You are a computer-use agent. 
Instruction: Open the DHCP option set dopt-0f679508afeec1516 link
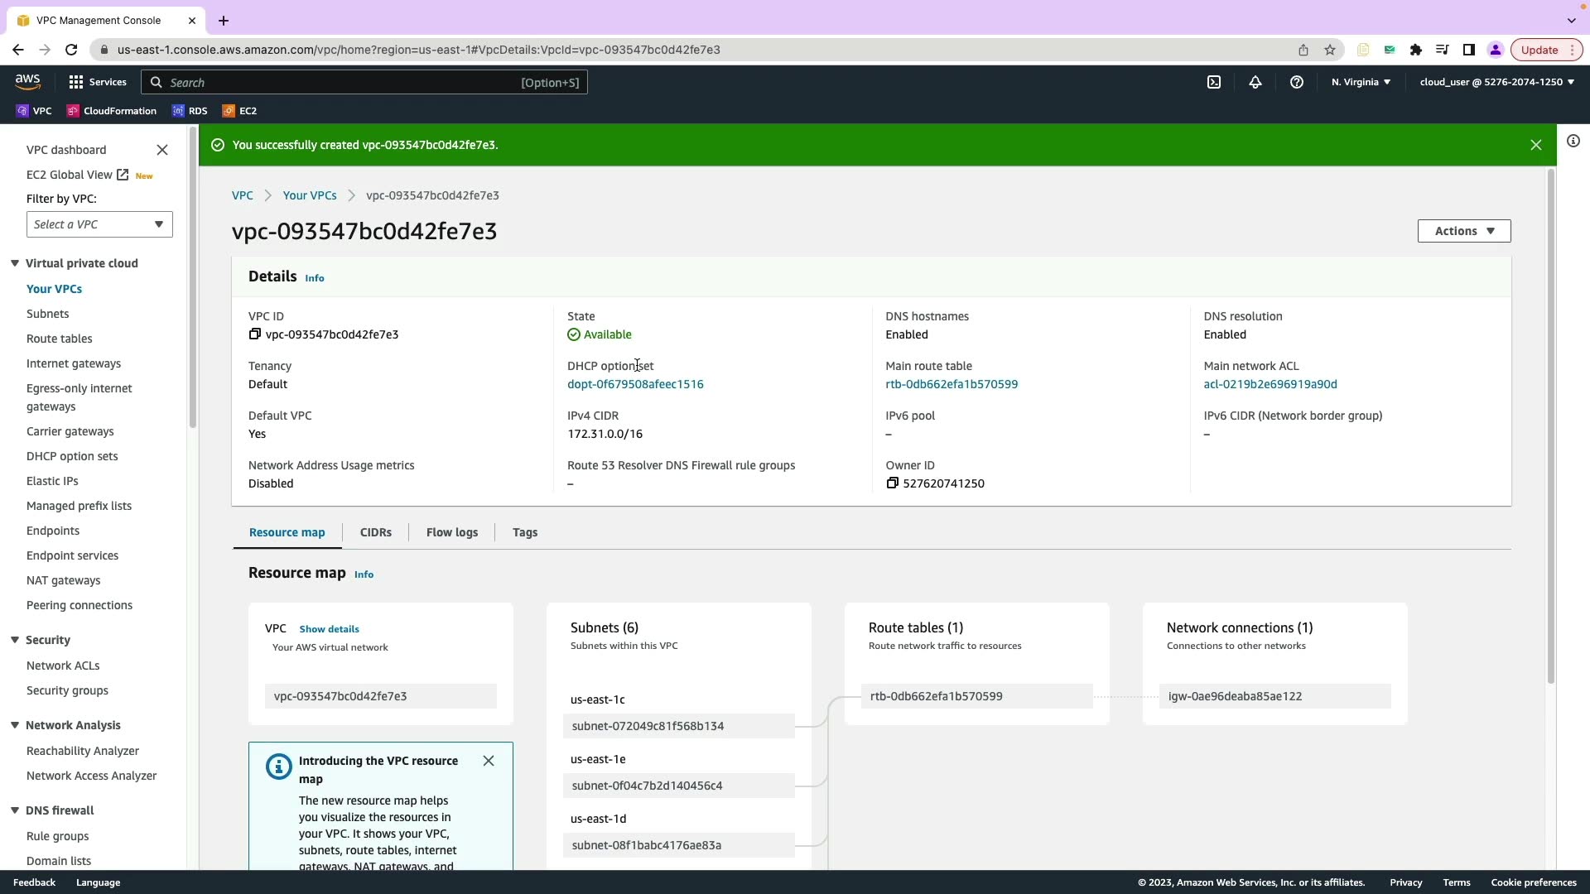pyautogui.click(x=635, y=384)
